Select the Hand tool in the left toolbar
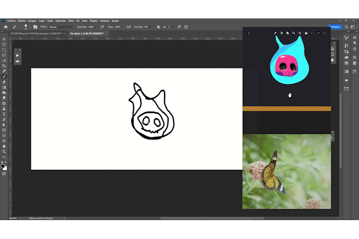Image resolution: width=359 pixels, height=239 pixels. coord(4,146)
